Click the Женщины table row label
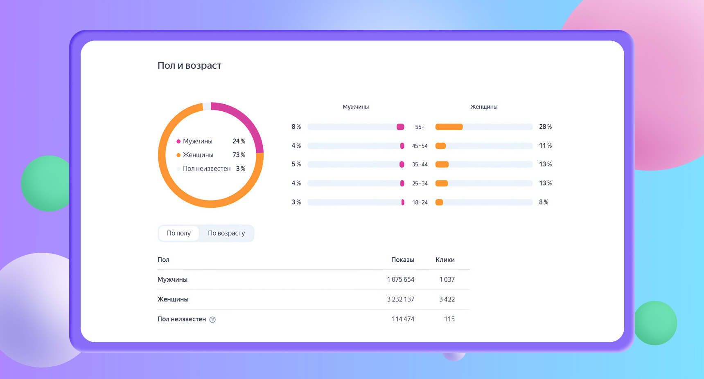 click(173, 299)
